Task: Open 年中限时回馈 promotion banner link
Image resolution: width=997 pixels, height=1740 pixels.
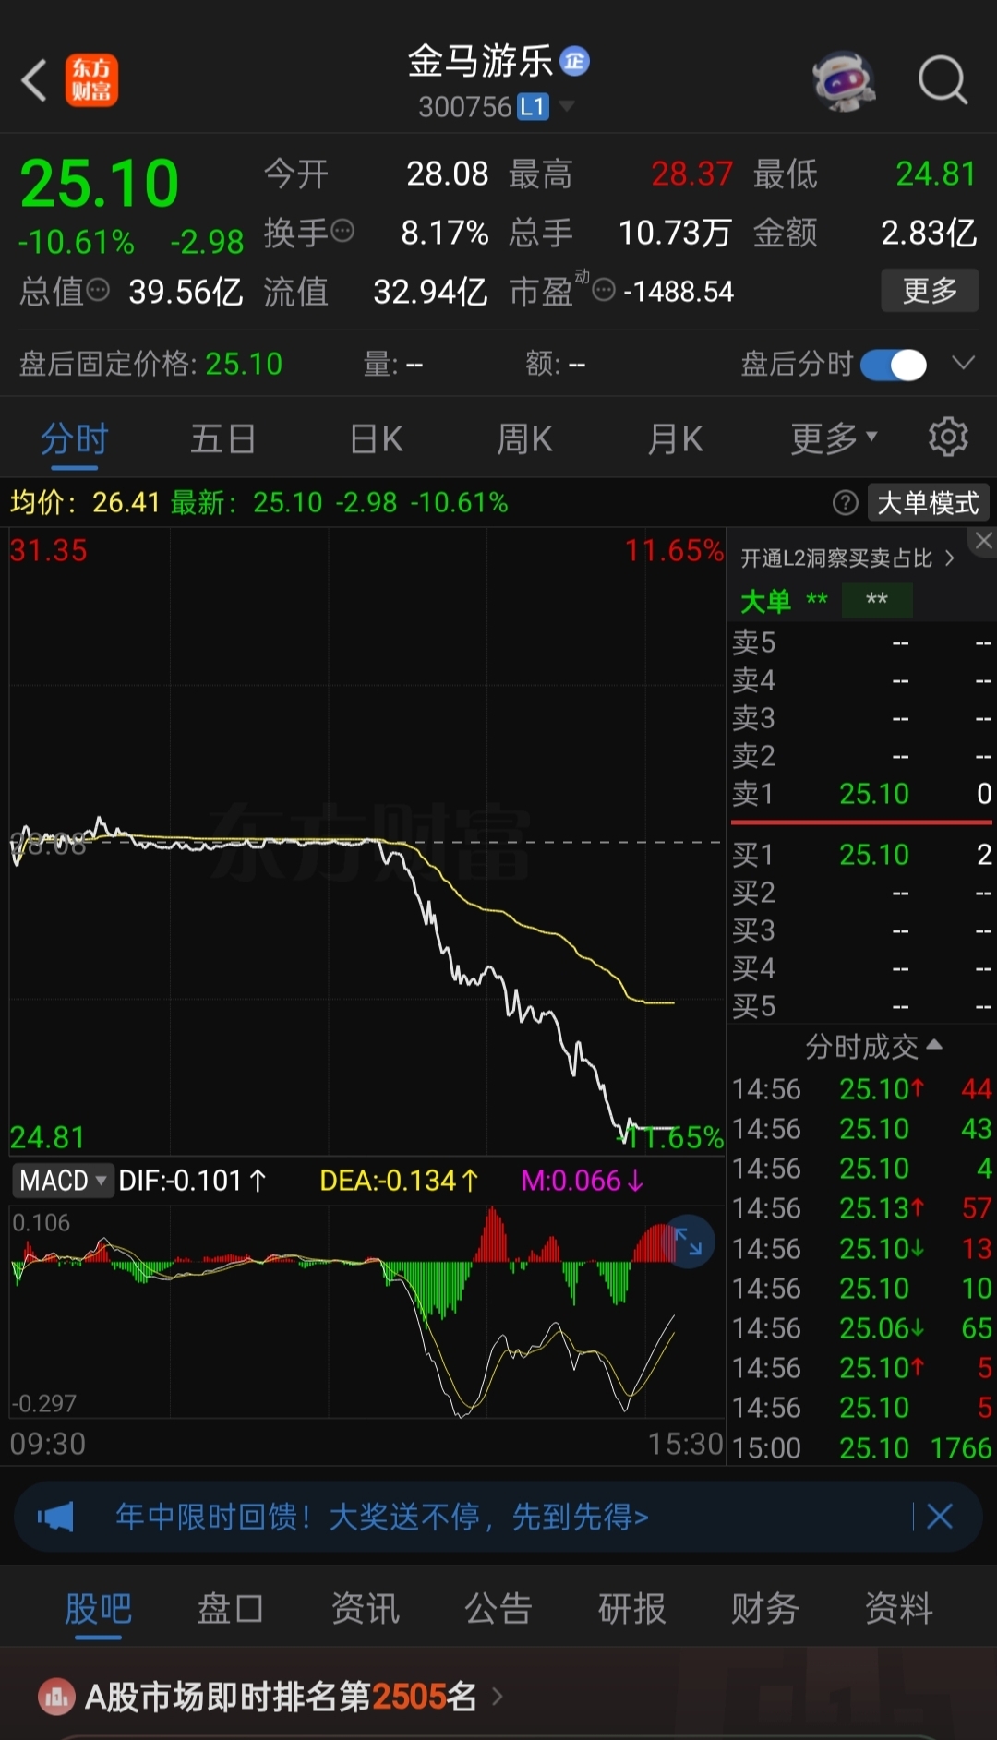Action: (382, 1517)
